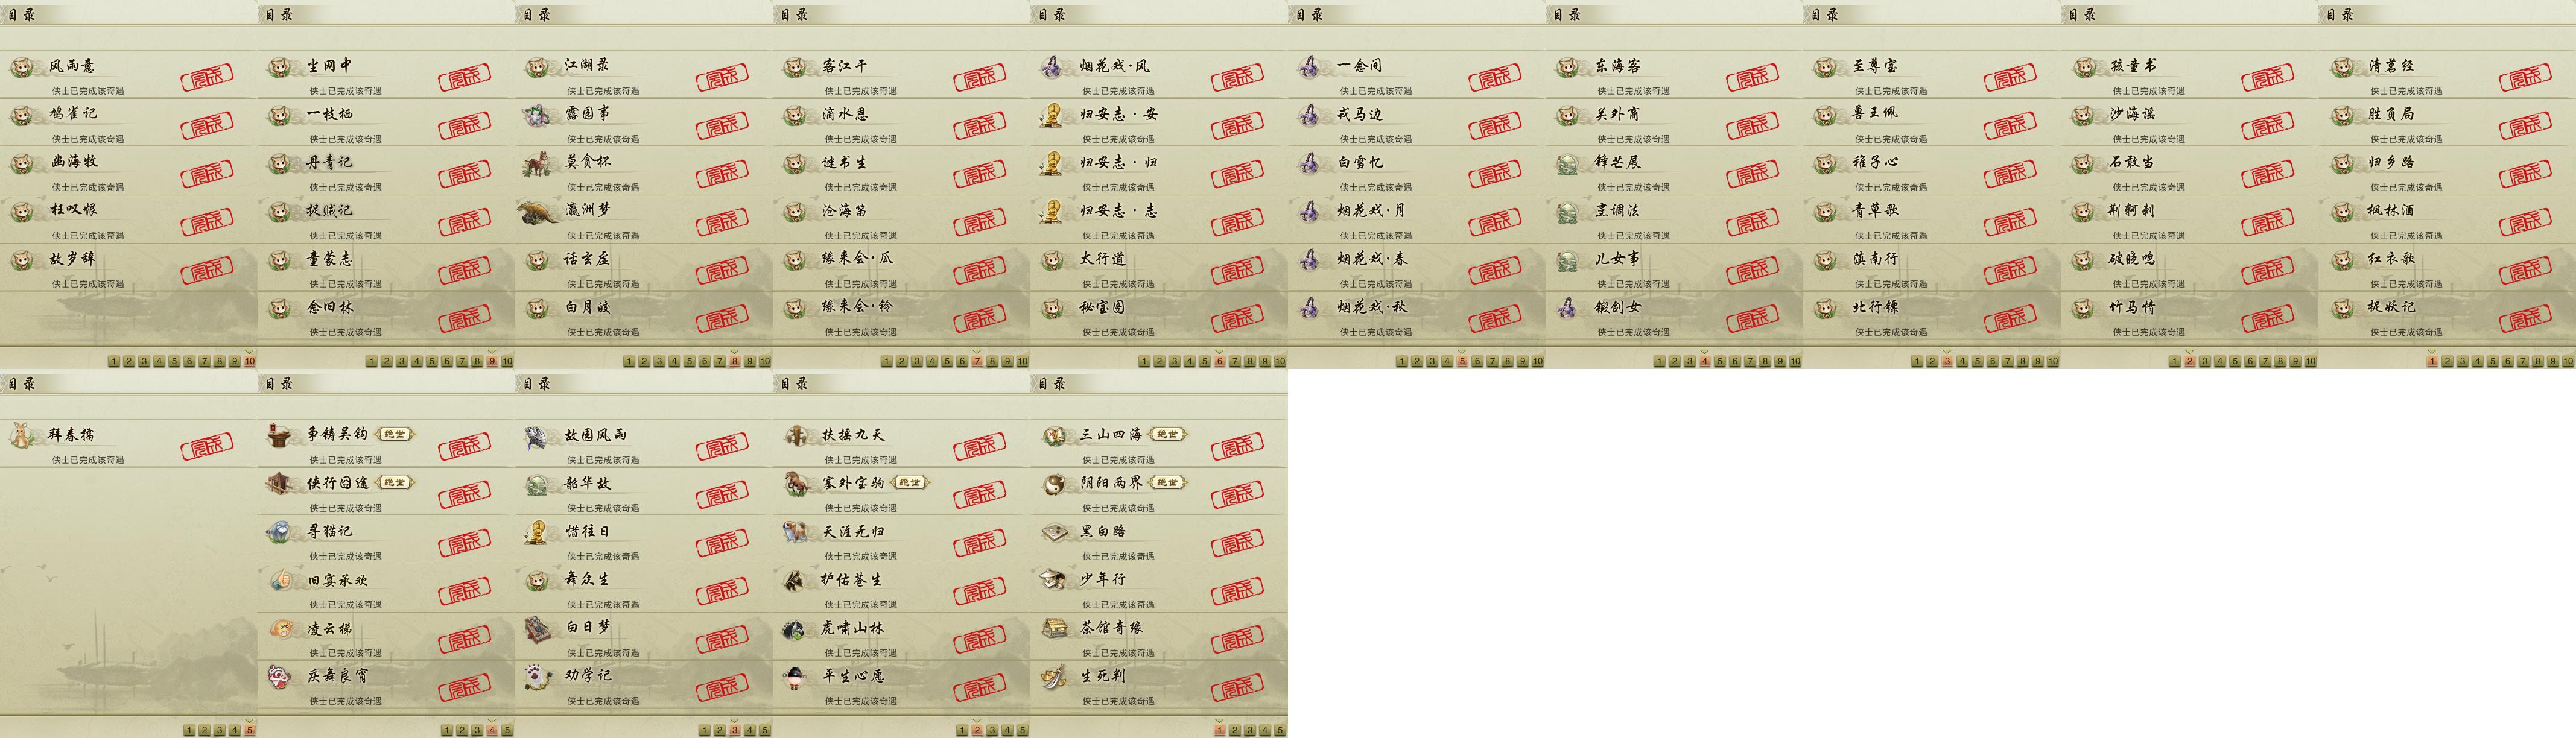The width and height of the screenshot is (2576, 738).
Task: Click the lizard icon beside 瀛洲梦
Action: [538, 211]
